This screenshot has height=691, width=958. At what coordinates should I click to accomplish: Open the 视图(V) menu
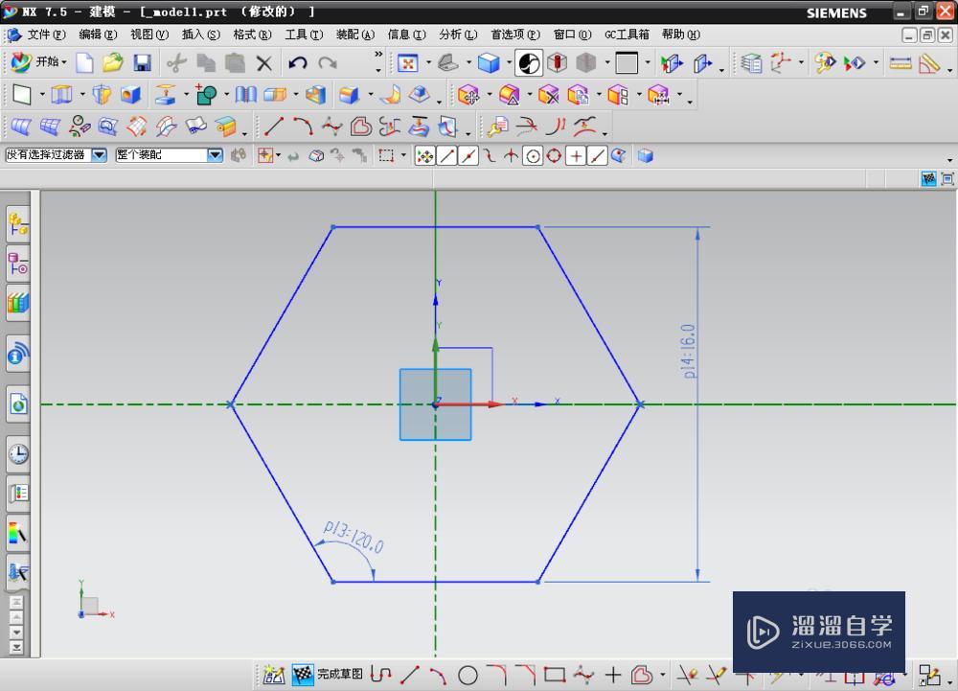[149, 35]
